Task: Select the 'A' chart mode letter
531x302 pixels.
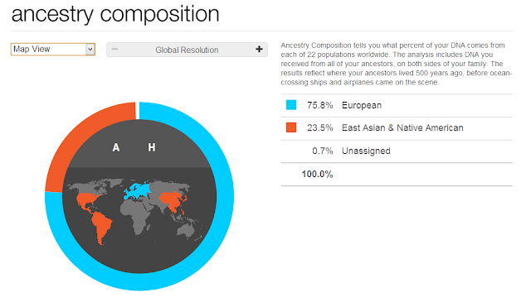Action: click(116, 147)
